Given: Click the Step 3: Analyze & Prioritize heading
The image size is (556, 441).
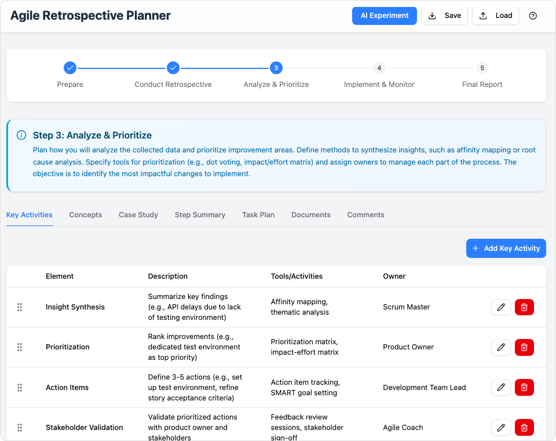Looking at the screenshot, I should (x=92, y=135).
